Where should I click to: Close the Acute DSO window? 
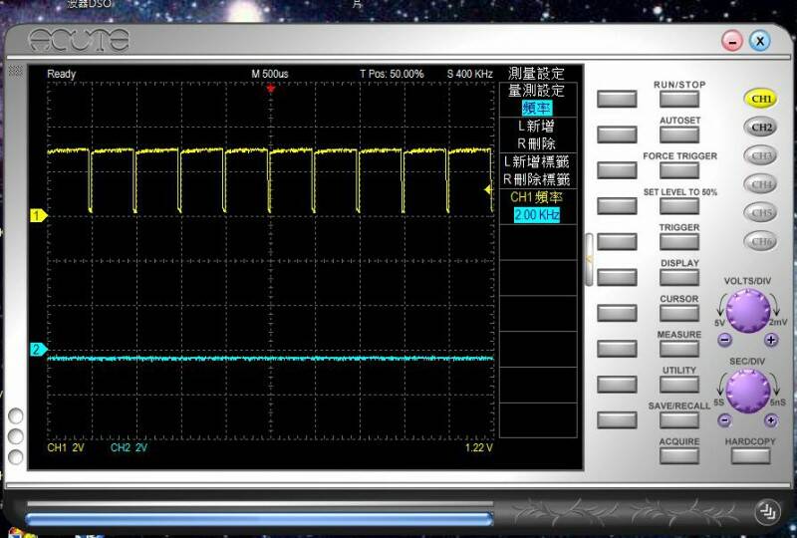click(760, 41)
